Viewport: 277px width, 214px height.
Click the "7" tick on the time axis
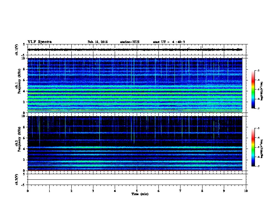point(180,191)
